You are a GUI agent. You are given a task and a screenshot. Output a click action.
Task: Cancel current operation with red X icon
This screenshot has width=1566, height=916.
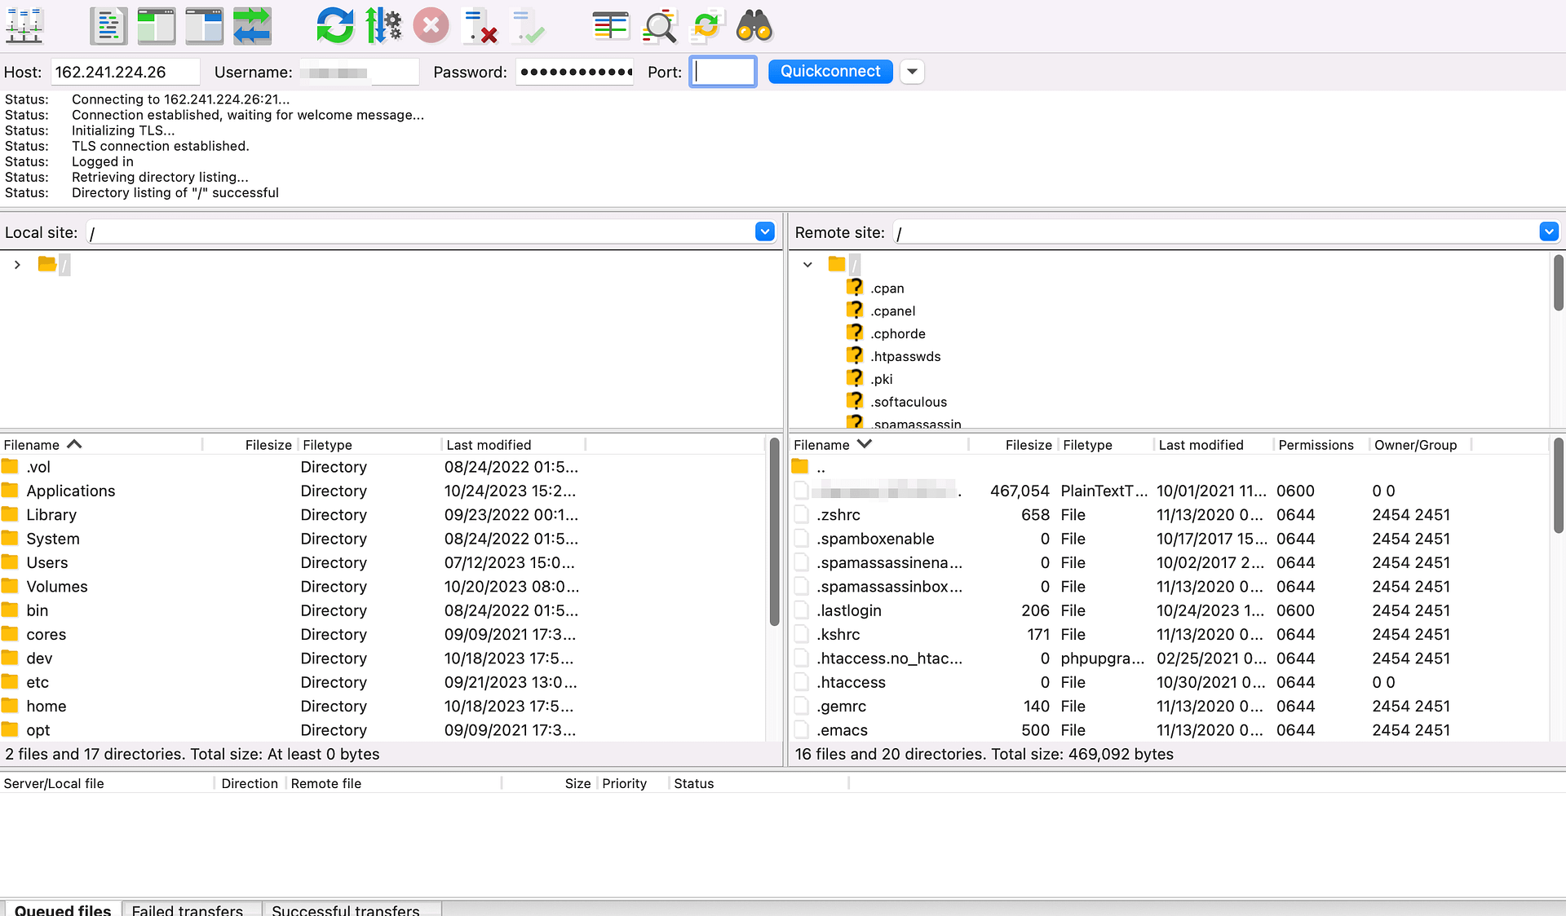tap(431, 26)
